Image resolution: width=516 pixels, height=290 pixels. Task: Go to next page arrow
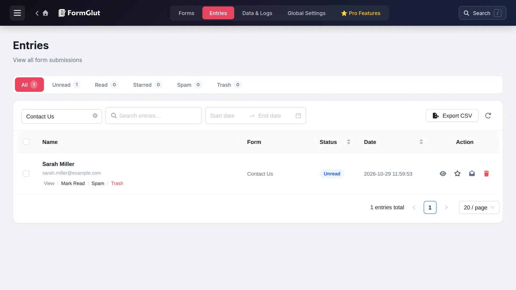(446, 208)
